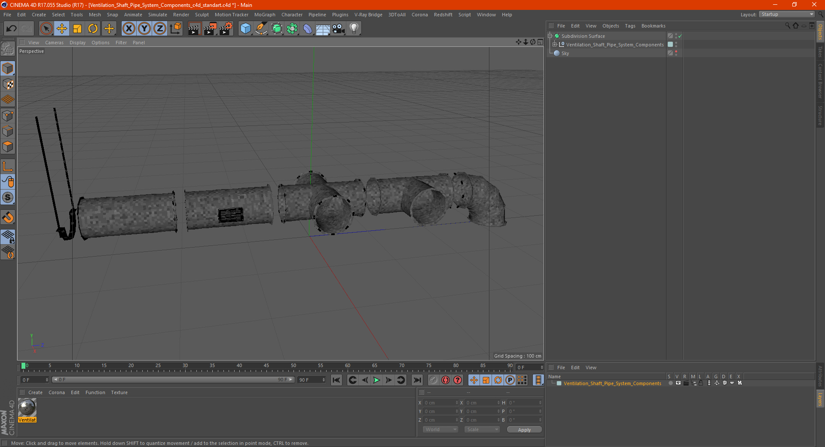The width and height of the screenshot is (825, 447).
Task: Add a Floor environment object
Action: (x=323, y=29)
